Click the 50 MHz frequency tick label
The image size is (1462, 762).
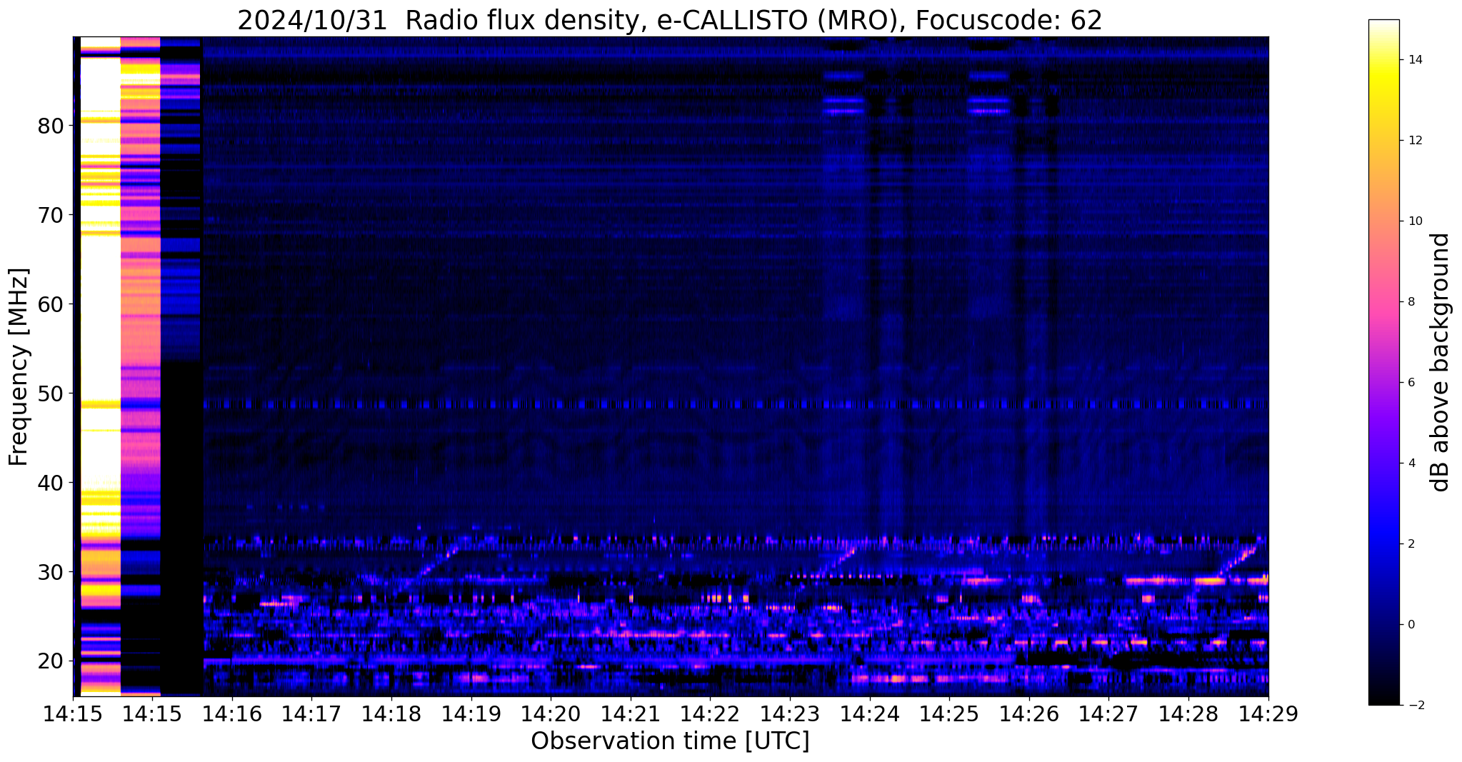50,393
